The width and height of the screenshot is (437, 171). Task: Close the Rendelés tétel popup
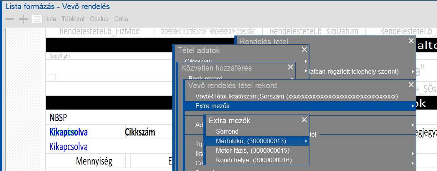(x=411, y=41)
